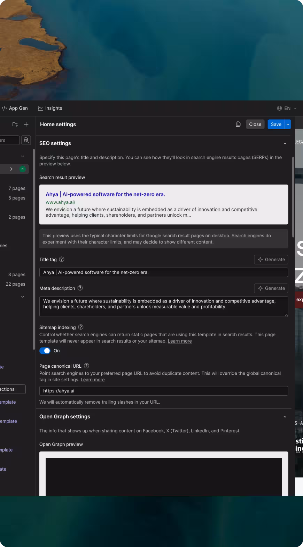This screenshot has width=303, height=547.
Task: Click the Page canonical URL input field
Action: [x=164, y=391]
